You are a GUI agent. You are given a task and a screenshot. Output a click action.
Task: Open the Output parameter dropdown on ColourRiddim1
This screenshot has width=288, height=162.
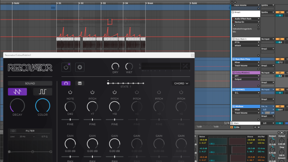click(246, 79)
